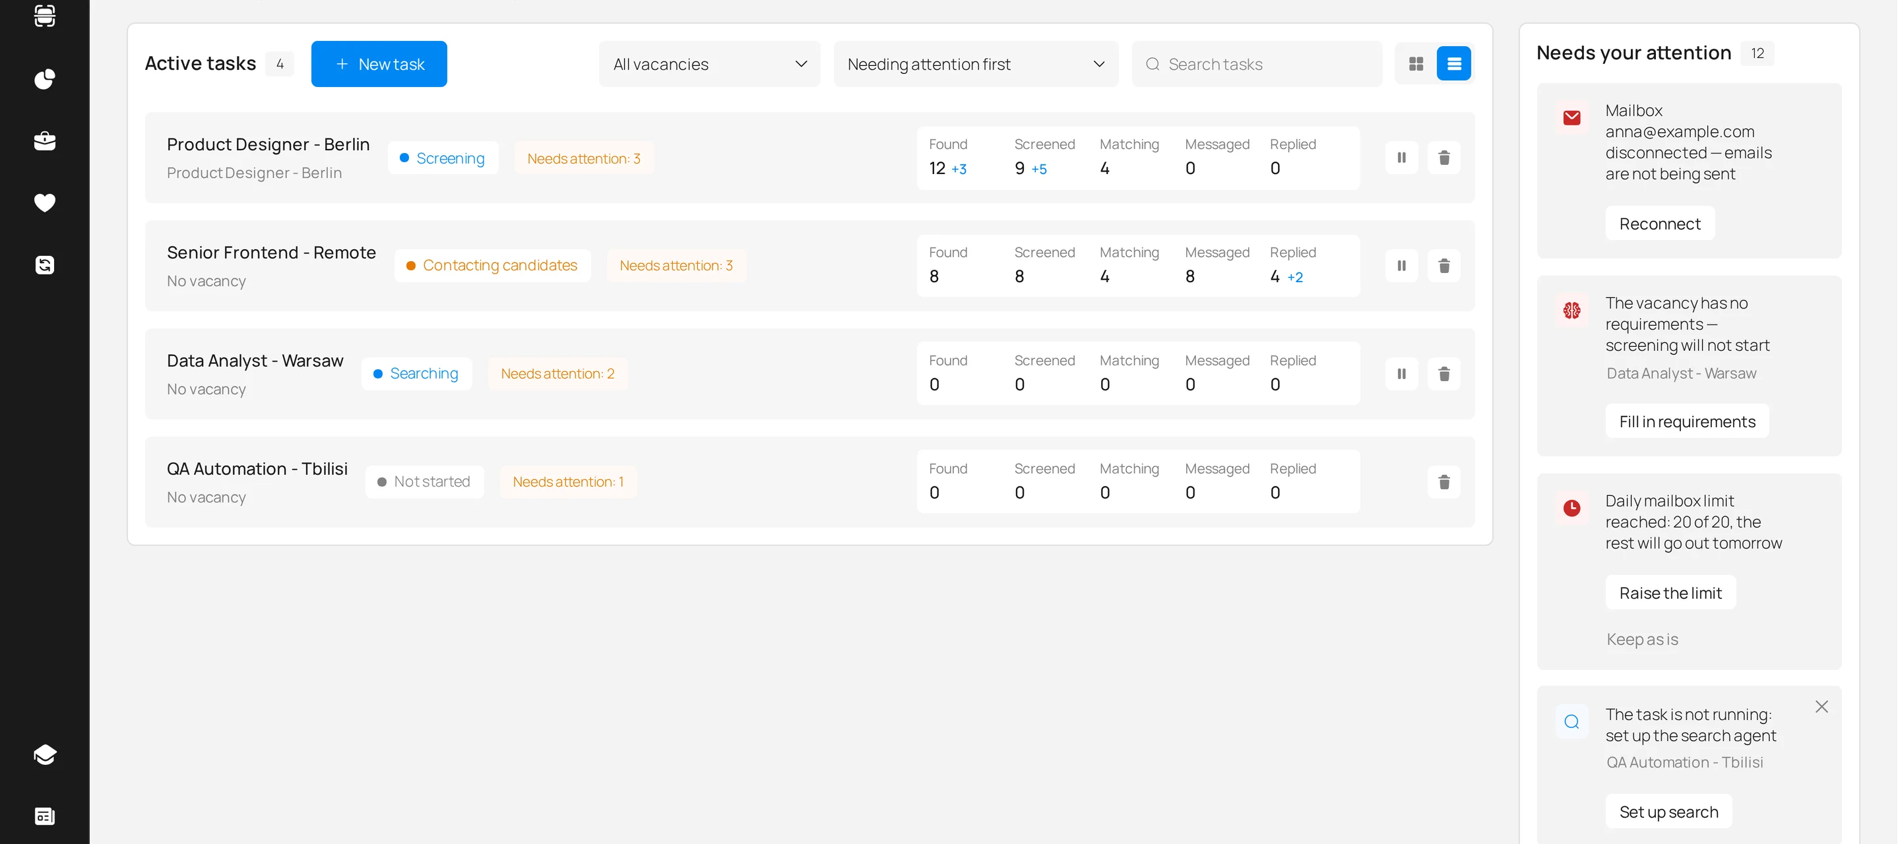Pause the Data Analyst - Warsaw task

[x=1401, y=374]
